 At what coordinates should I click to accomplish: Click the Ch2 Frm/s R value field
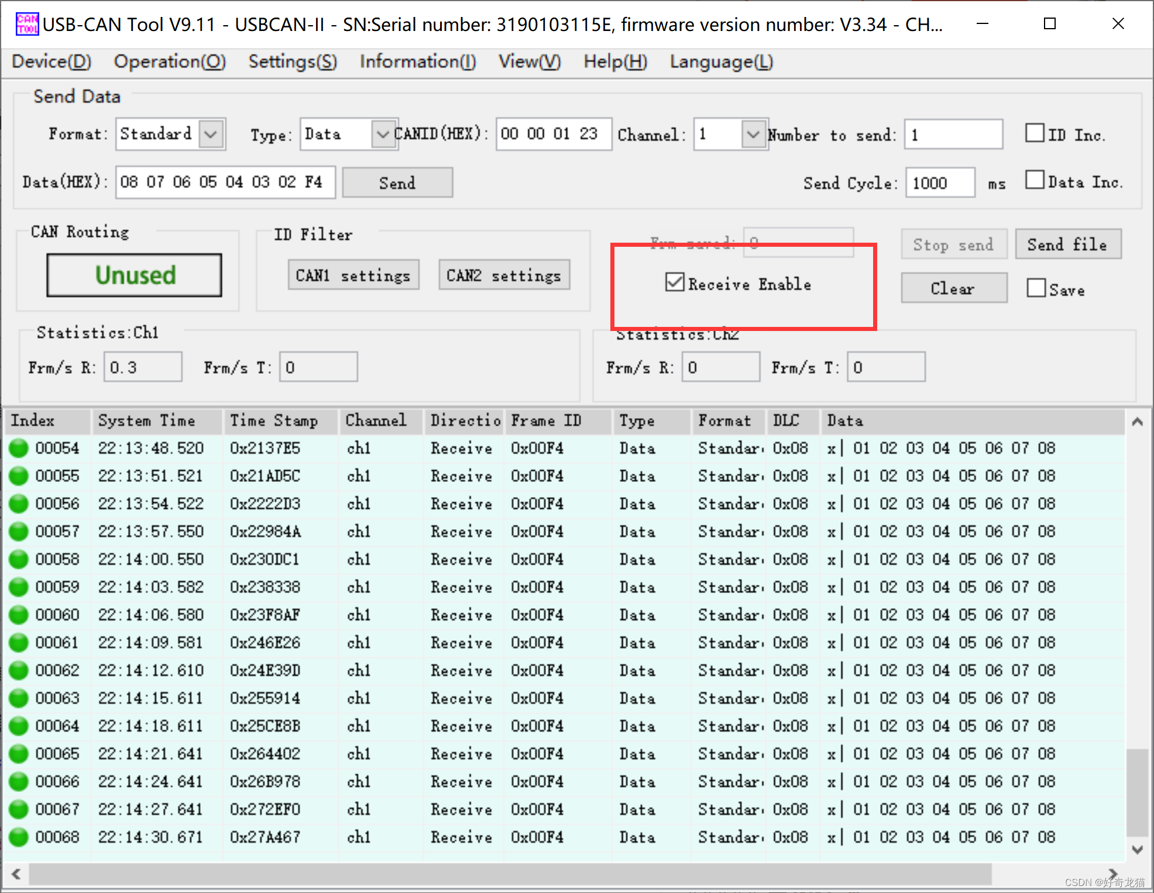point(721,367)
